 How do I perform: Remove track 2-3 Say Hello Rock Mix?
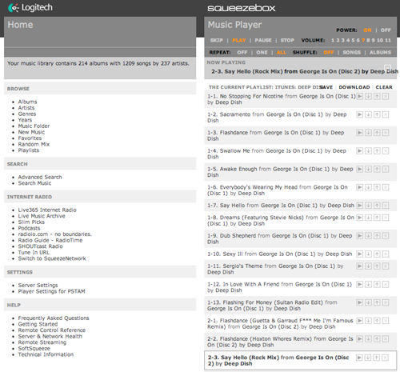[x=385, y=358]
